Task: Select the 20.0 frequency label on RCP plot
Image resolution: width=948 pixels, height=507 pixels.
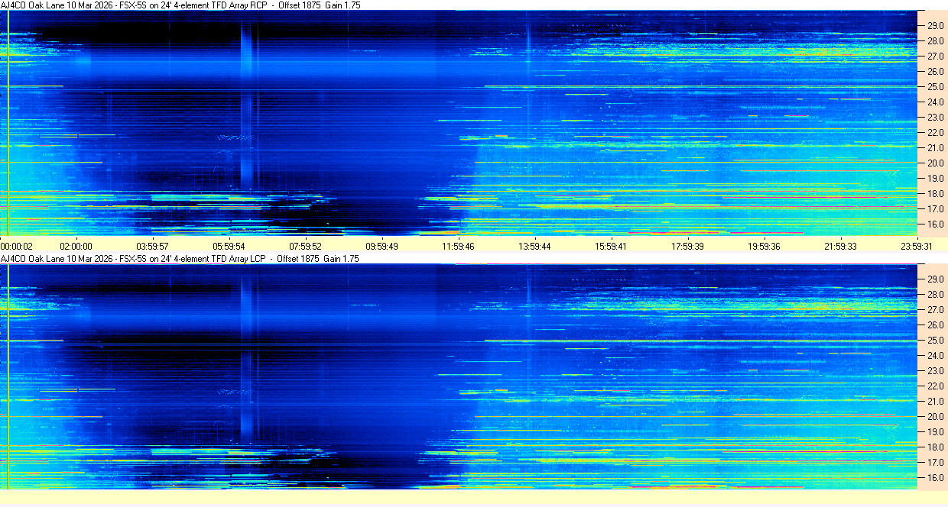Action: click(x=936, y=163)
